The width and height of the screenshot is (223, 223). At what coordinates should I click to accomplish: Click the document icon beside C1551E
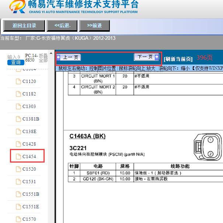(x=18, y=207)
